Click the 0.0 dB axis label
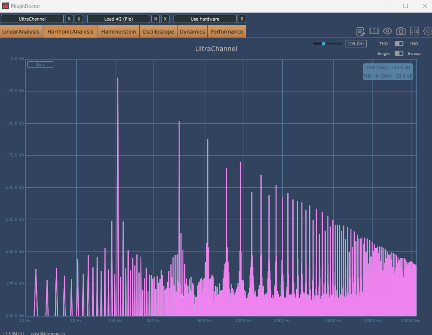The width and height of the screenshot is (432, 335). [x=17, y=59]
